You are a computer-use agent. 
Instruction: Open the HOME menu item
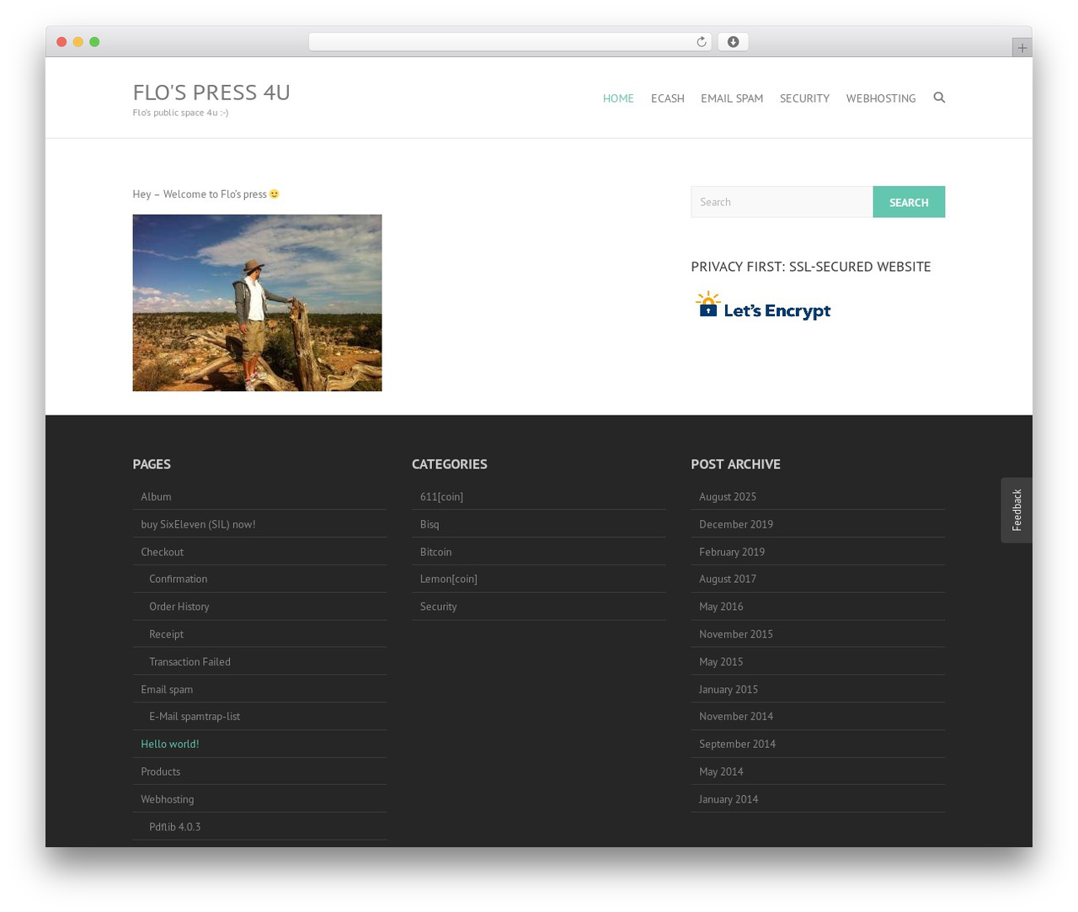click(x=618, y=98)
